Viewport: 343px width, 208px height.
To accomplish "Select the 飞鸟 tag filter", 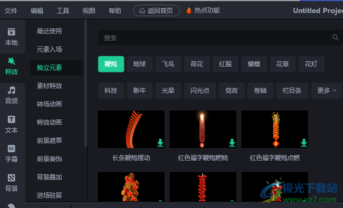I will 168,64.
